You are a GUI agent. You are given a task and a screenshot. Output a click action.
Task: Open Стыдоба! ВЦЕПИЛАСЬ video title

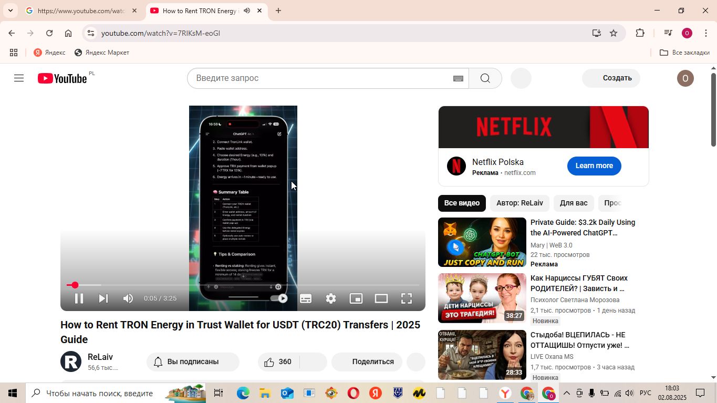point(580,340)
